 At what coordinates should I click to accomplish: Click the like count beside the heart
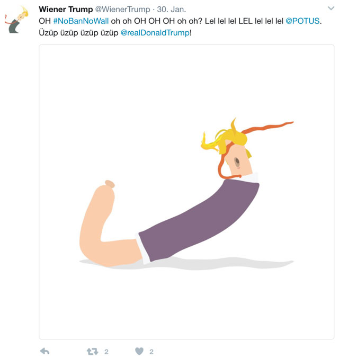pyautogui.click(x=151, y=352)
